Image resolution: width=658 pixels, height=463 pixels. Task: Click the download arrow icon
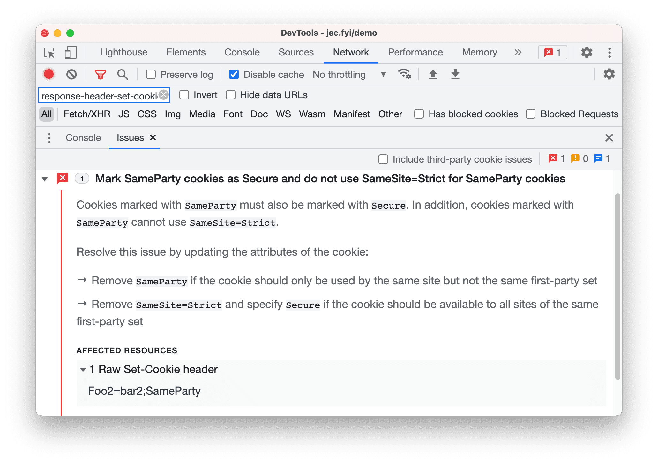click(455, 75)
